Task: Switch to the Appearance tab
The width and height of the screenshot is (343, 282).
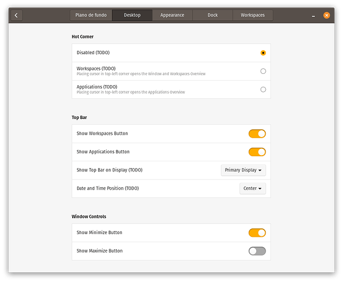Action: click(x=172, y=15)
